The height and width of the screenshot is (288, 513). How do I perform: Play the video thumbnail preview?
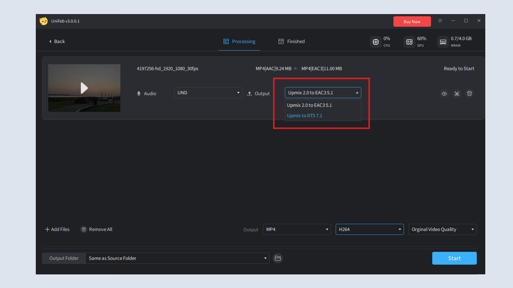[84, 88]
